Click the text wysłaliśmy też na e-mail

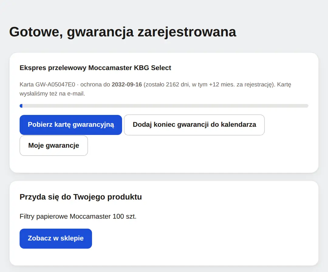tap(52, 94)
